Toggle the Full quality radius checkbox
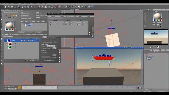 point(42,48)
